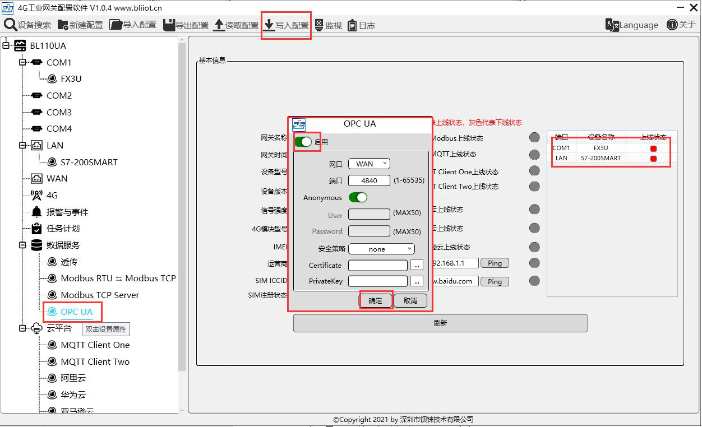Screen dimensions: 702x427
Task: Open the 日志 log icon
Action: pyautogui.click(x=352, y=25)
